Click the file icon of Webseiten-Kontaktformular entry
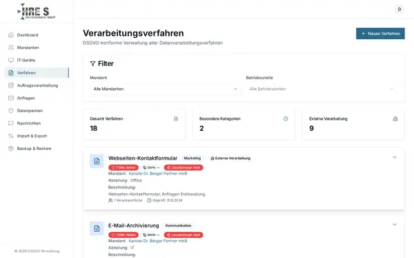This screenshot has height=258, width=414. 97,161
